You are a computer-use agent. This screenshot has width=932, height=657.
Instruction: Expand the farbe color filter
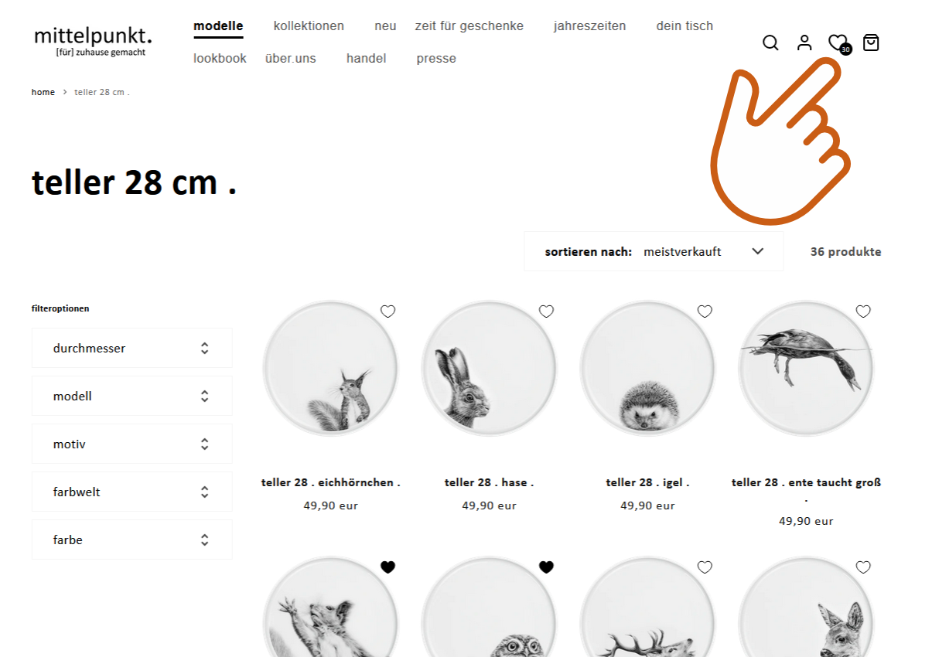point(131,540)
